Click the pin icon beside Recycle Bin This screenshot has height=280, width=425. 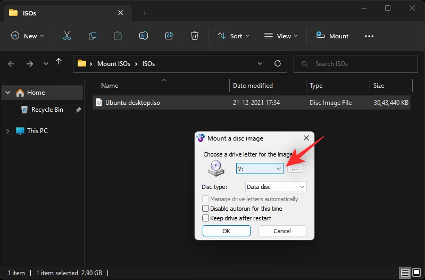pyautogui.click(x=78, y=110)
